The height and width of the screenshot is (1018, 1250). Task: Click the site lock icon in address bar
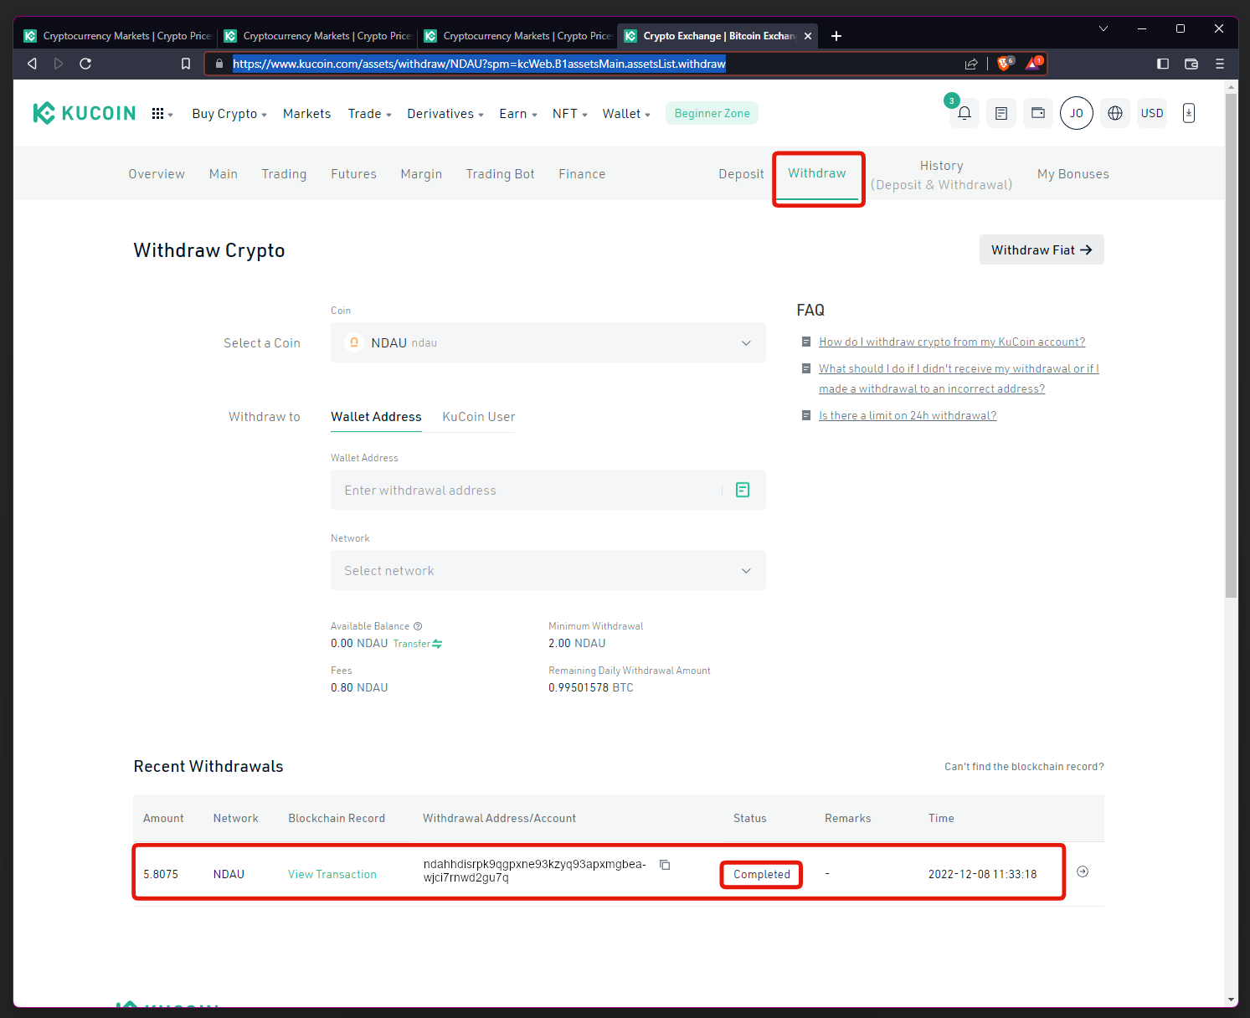click(219, 64)
